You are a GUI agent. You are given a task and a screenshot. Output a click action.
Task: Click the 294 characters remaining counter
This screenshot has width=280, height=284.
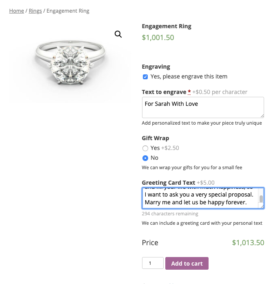pos(170,214)
